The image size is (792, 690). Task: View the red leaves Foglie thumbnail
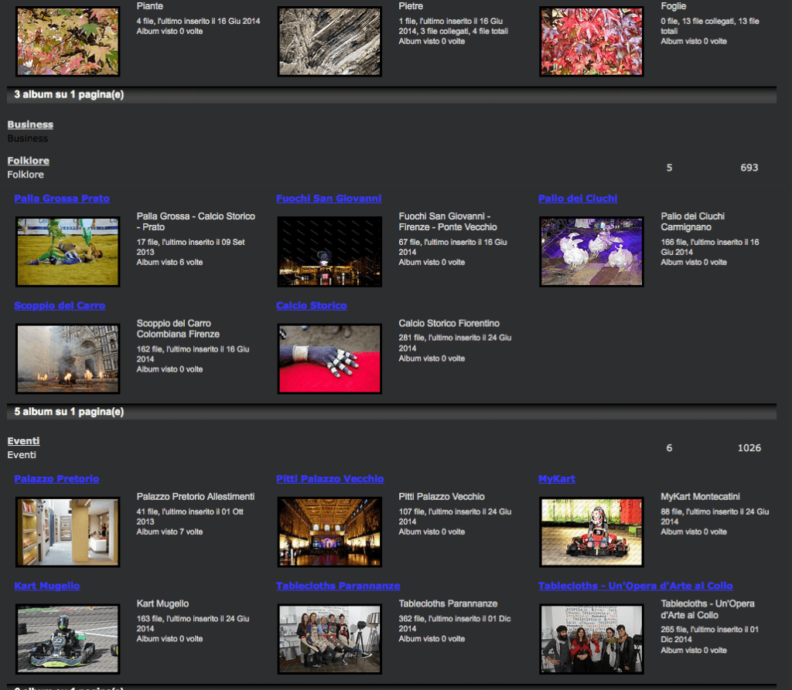coord(592,42)
